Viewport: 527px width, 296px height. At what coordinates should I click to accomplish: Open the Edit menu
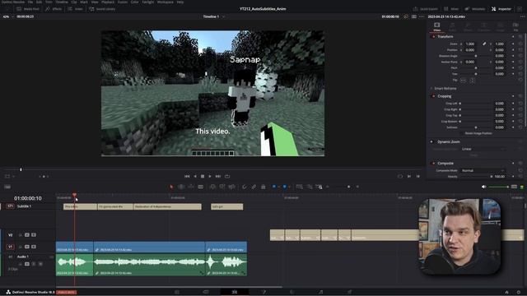(39, 2)
